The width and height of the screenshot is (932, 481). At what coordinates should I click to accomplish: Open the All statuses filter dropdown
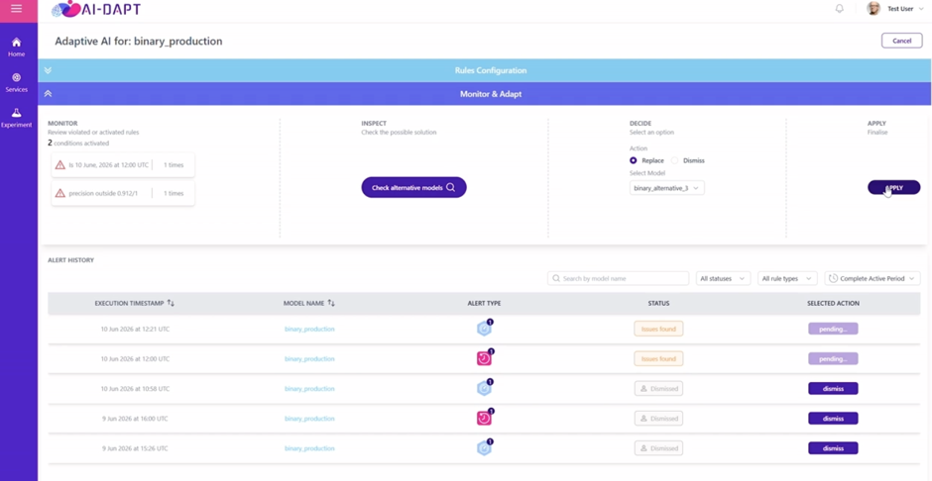[724, 278]
